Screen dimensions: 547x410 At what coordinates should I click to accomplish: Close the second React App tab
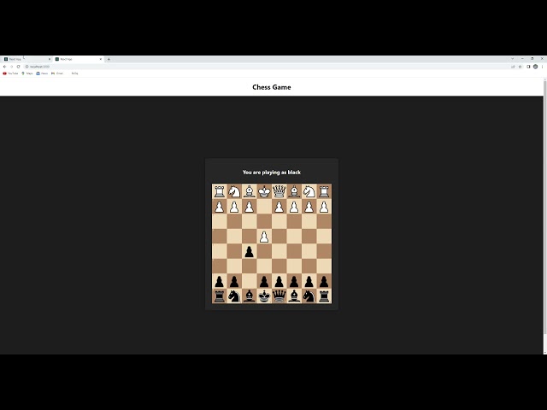(x=101, y=59)
